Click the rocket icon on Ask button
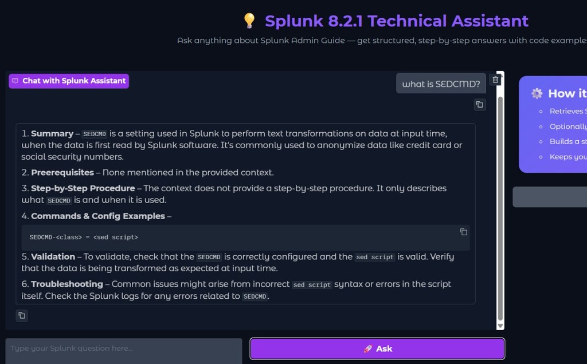The width and height of the screenshot is (587, 364). 368,349
